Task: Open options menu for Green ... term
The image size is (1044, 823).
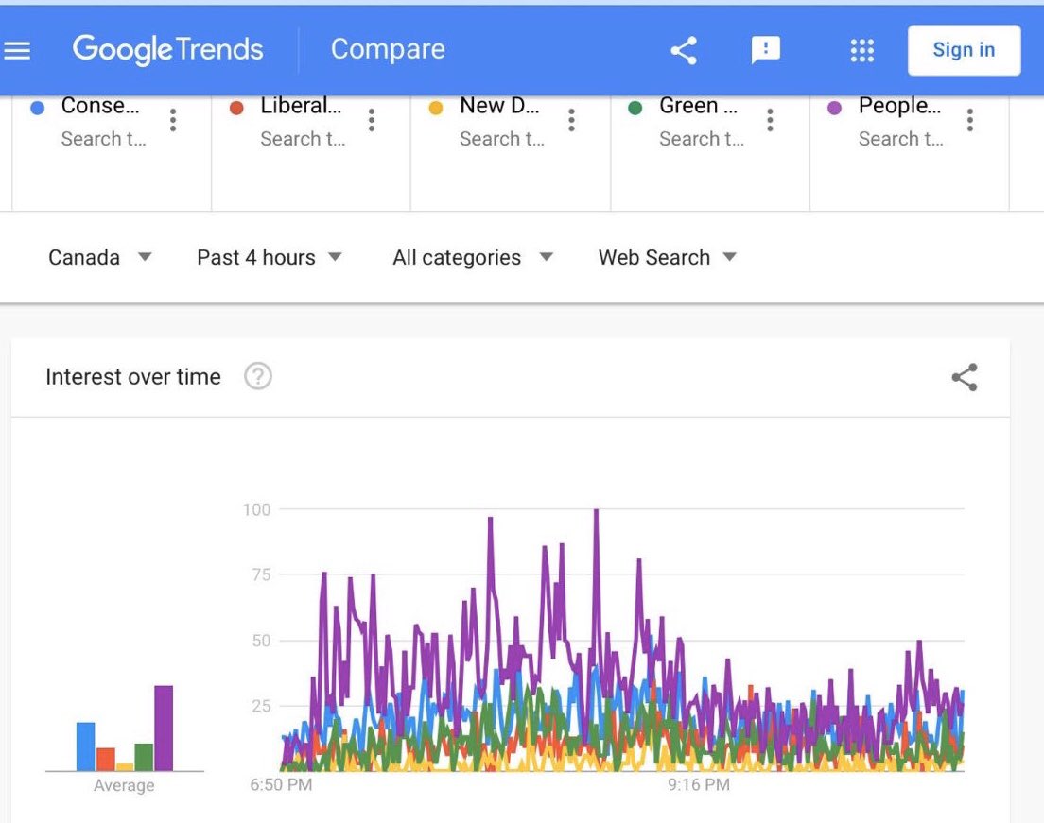Action: pyautogui.click(x=770, y=120)
